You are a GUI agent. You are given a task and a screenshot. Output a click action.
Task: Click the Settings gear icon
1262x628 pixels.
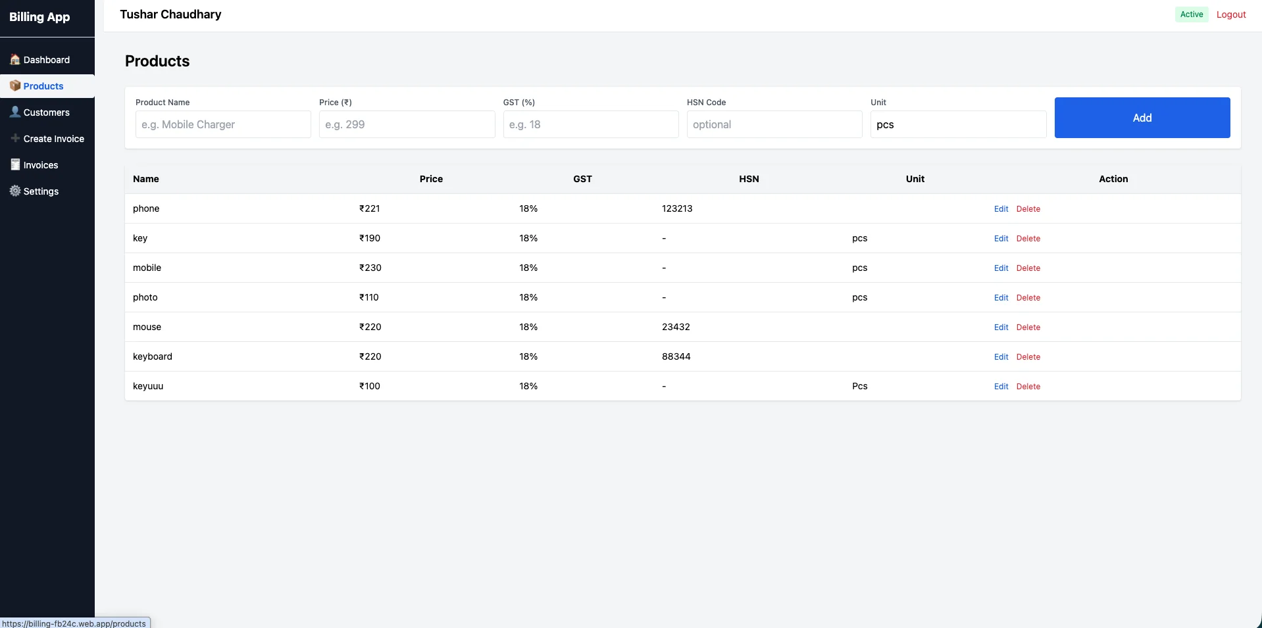pyautogui.click(x=14, y=191)
